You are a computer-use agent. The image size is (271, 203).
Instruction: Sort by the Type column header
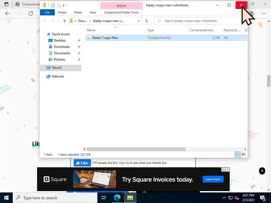(x=151, y=30)
